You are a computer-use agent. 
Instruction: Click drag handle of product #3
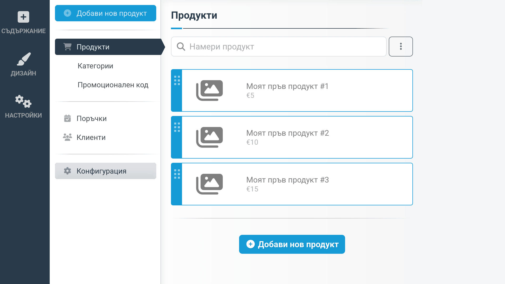[x=177, y=174]
